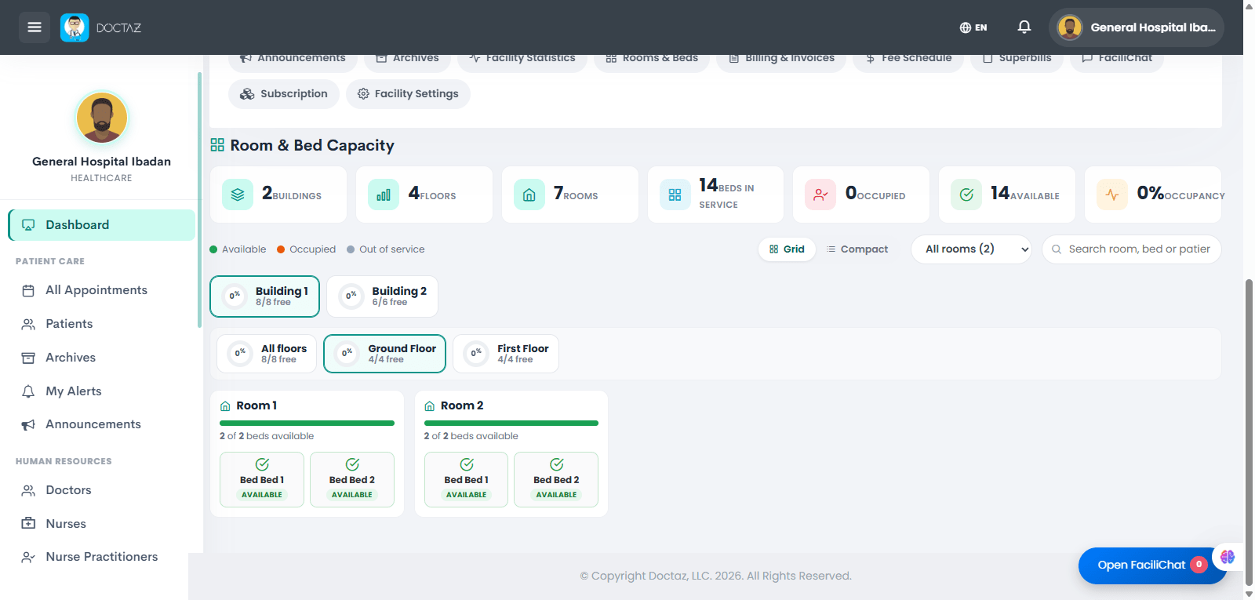Click the sidebar hospital avatar picture
1255x600 pixels.
coord(102,117)
